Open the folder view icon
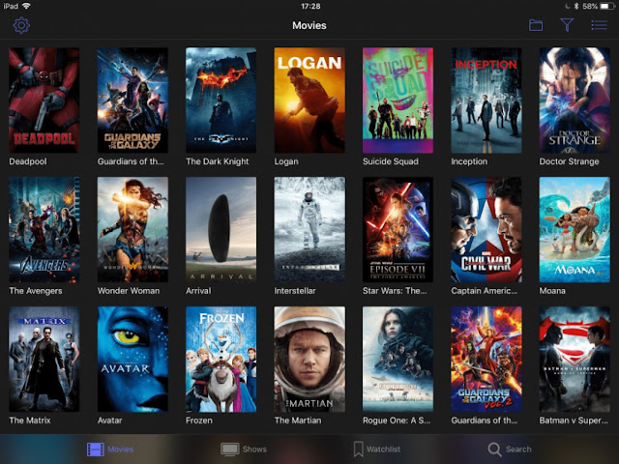This screenshot has height=464, width=619. tap(536, 25)
